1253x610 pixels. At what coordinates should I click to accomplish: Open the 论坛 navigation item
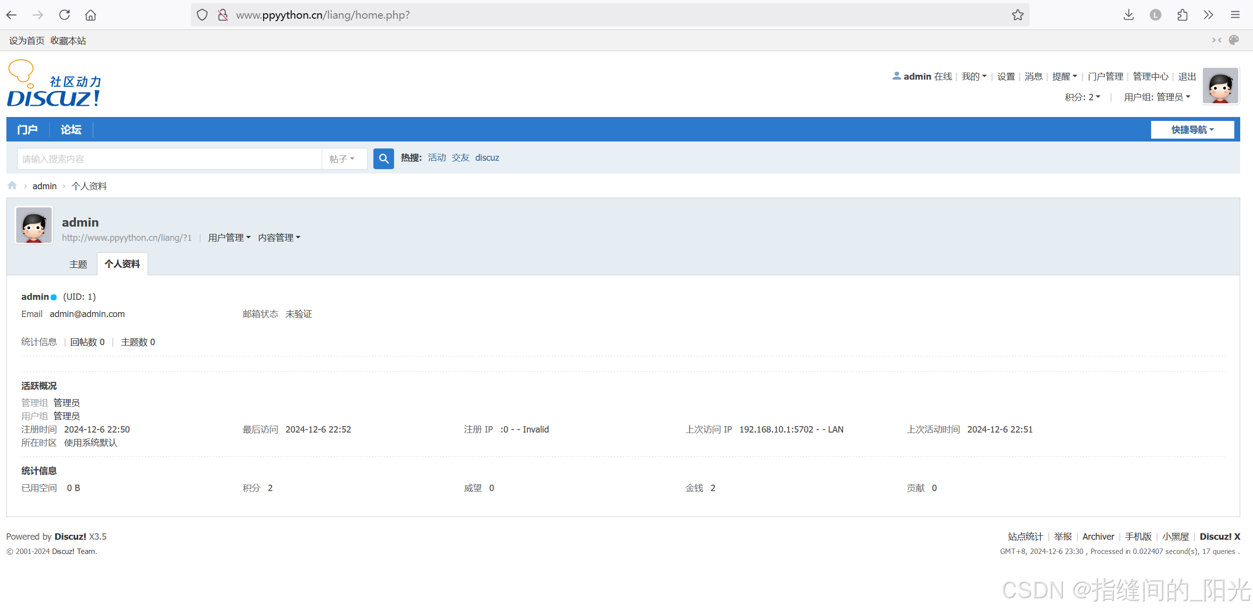coord(71,130)
